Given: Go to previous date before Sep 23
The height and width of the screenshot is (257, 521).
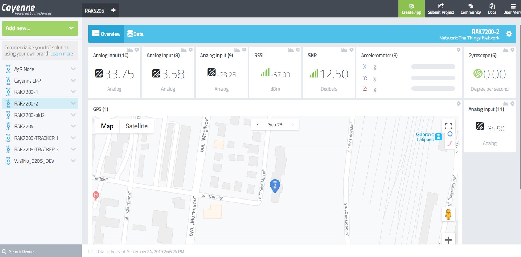Looking at the screenshot, I should pyautogui.click(x=258, y=125).
